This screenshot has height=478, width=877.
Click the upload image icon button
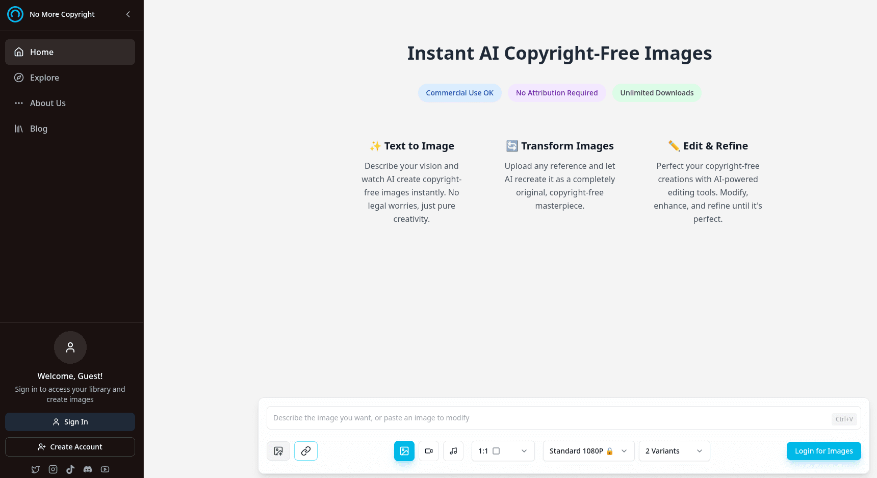pyautogui.click(x=278, y=451)
